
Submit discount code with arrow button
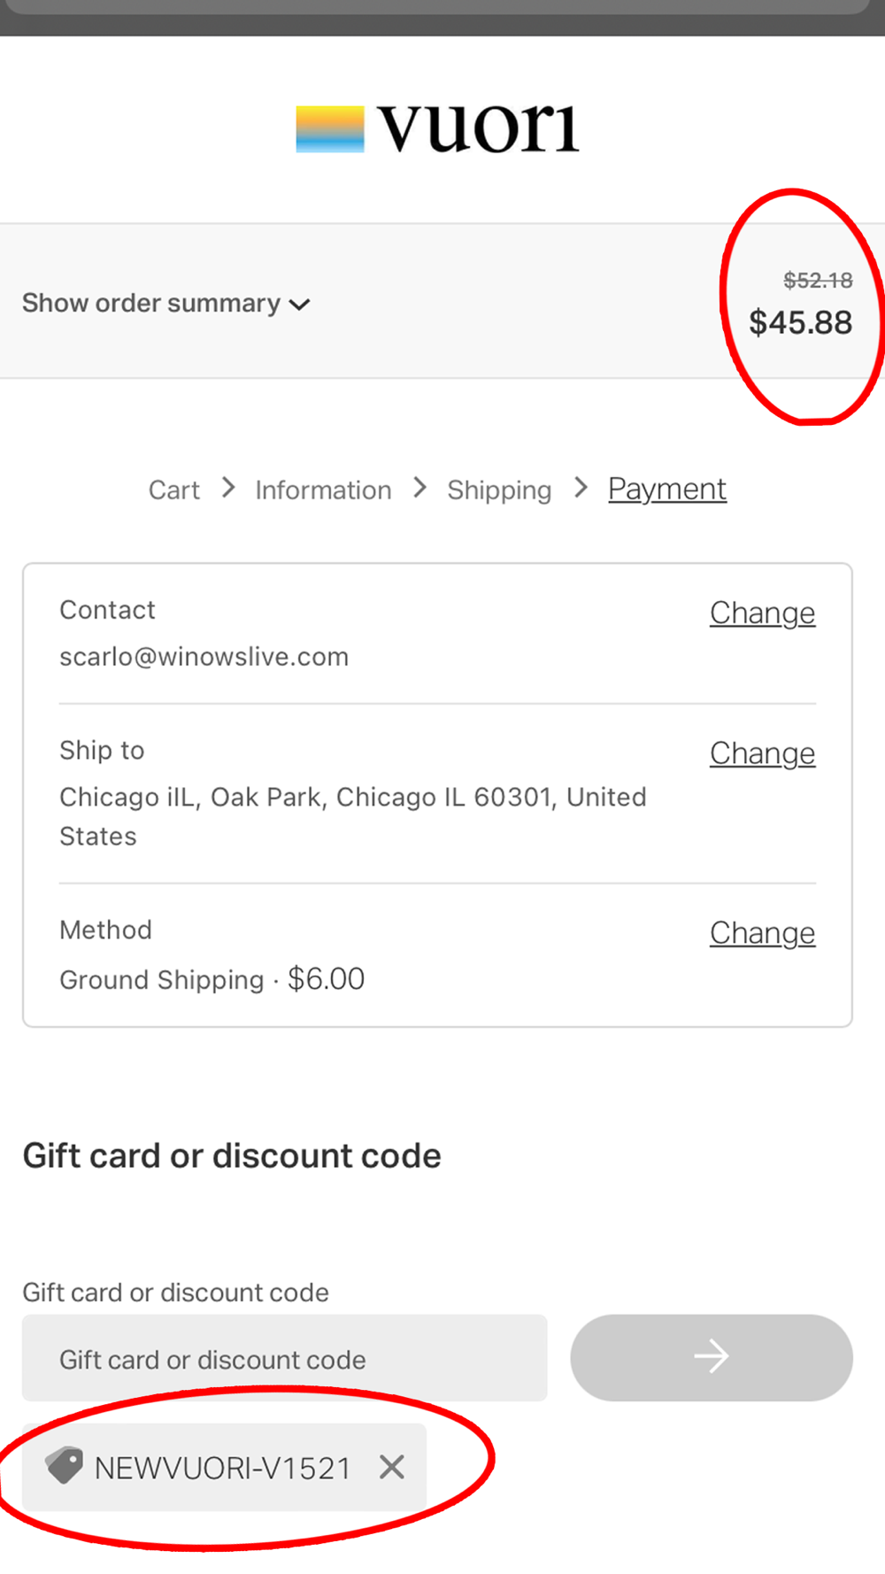pyautogui.click(x=712, y=1357)
